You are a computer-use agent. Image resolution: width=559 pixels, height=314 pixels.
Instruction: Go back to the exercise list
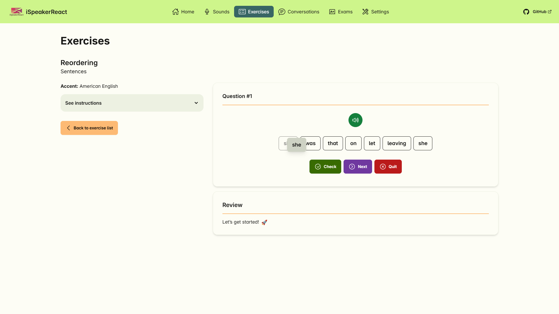89,128
